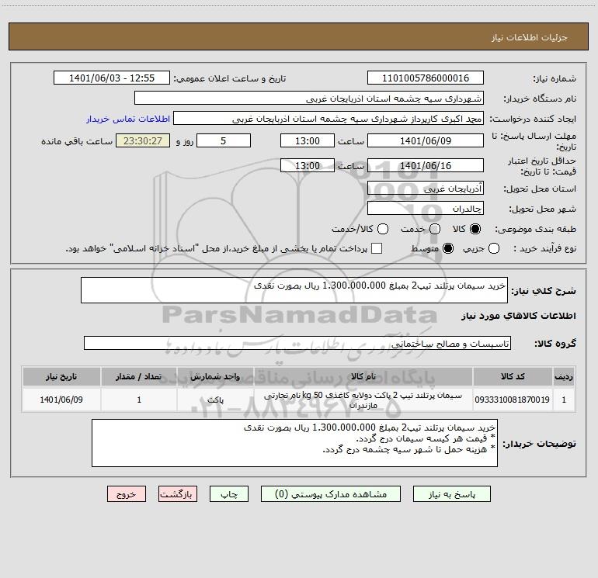598x578 pixels.
Task: Click the کد کالا column header
Action: (x=513, y=376)
